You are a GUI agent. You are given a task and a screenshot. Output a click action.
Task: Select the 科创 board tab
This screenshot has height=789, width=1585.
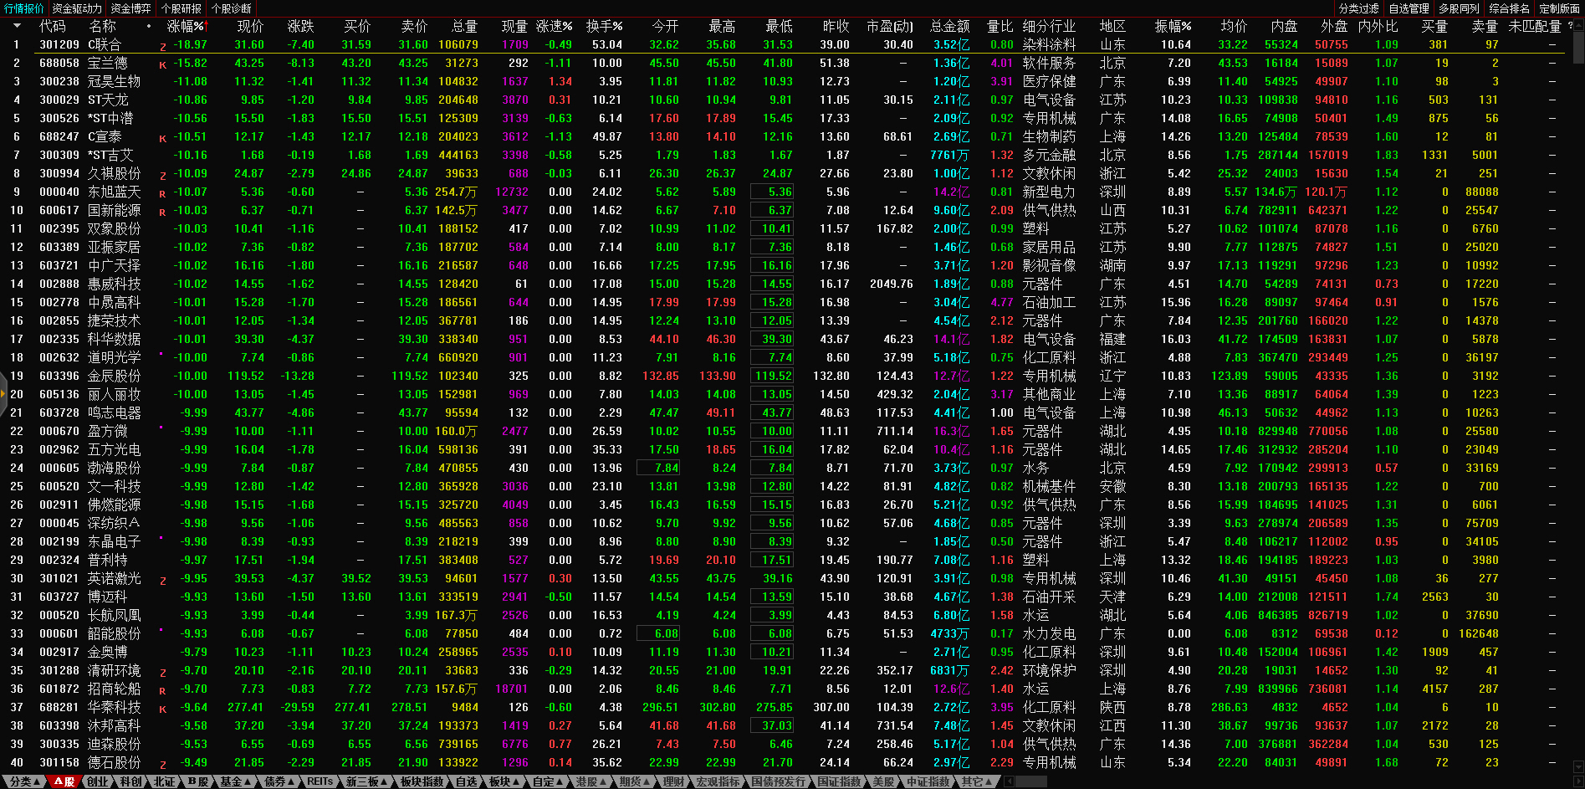click(x=131, y=781)
